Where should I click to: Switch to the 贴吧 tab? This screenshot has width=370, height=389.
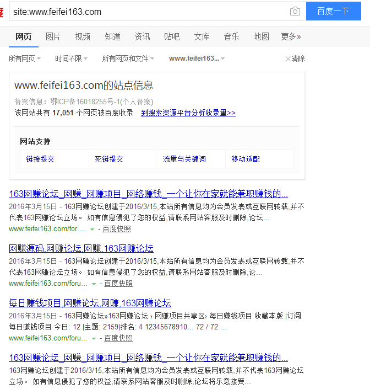coord(172,37)
